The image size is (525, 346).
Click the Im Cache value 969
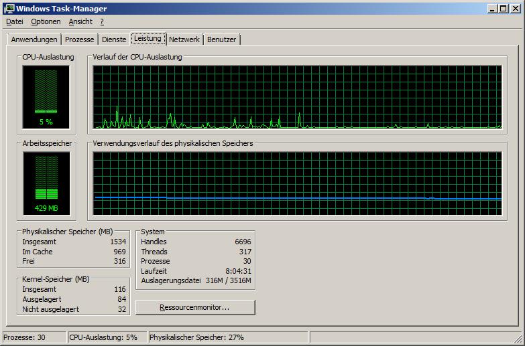tap(120, 252)
